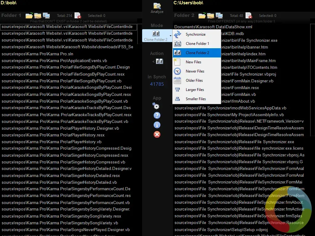Select ApplicationEvents.vb row in Folder 1

point(68,61)
